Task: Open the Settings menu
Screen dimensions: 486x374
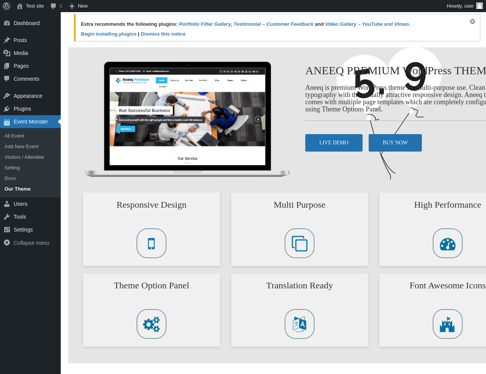Action: (x=30, y=230)
